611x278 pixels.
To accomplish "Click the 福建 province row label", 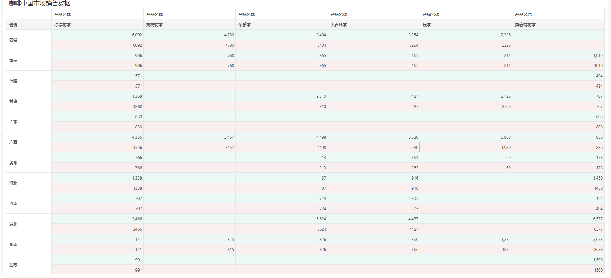I will [29, 81].
